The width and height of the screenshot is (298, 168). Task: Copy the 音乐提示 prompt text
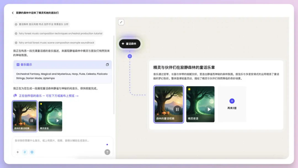click(x=107, y=65)
